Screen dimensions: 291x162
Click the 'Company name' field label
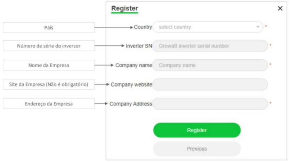click(x=134, y=65)
